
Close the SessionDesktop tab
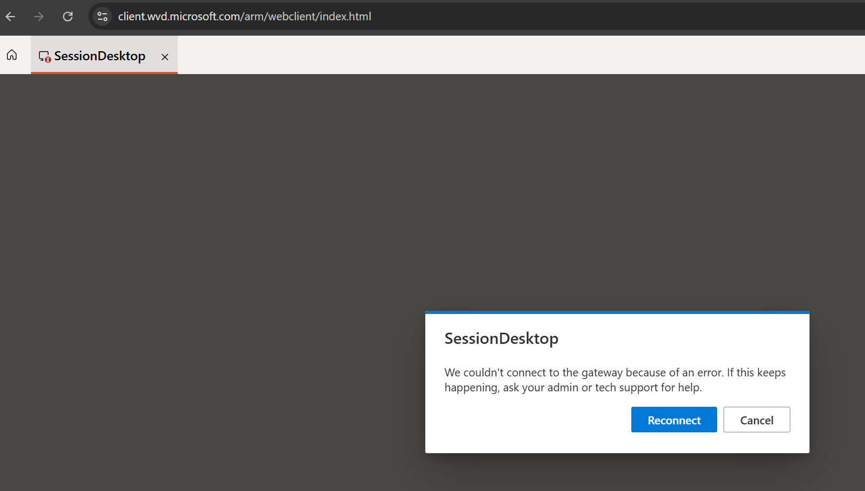click(x=165, y=57)
